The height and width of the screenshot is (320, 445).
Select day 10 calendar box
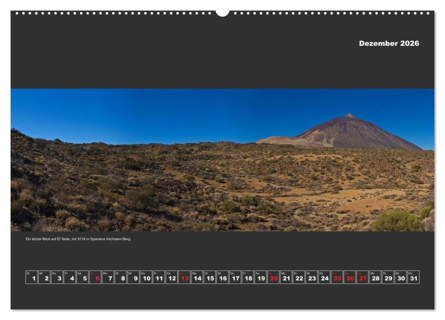pyautogui.click(x=146, y=277)
